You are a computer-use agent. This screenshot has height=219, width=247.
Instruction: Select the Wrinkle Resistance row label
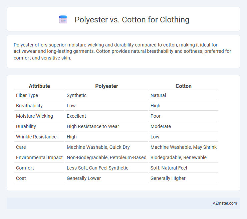pos(36,137)
